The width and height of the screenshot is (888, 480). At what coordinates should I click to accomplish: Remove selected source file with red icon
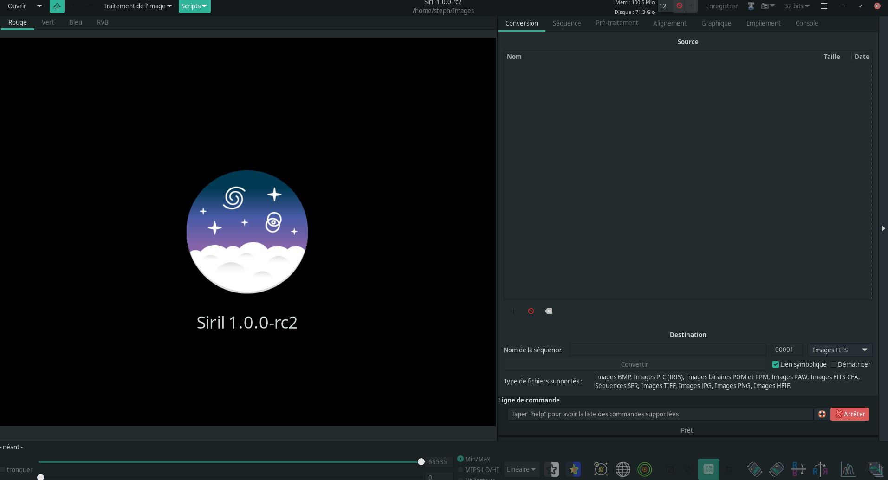(x=531, y=311)
